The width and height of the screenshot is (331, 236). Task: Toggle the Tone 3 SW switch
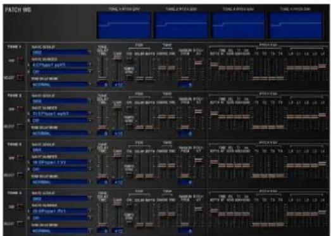pos(20,158)
